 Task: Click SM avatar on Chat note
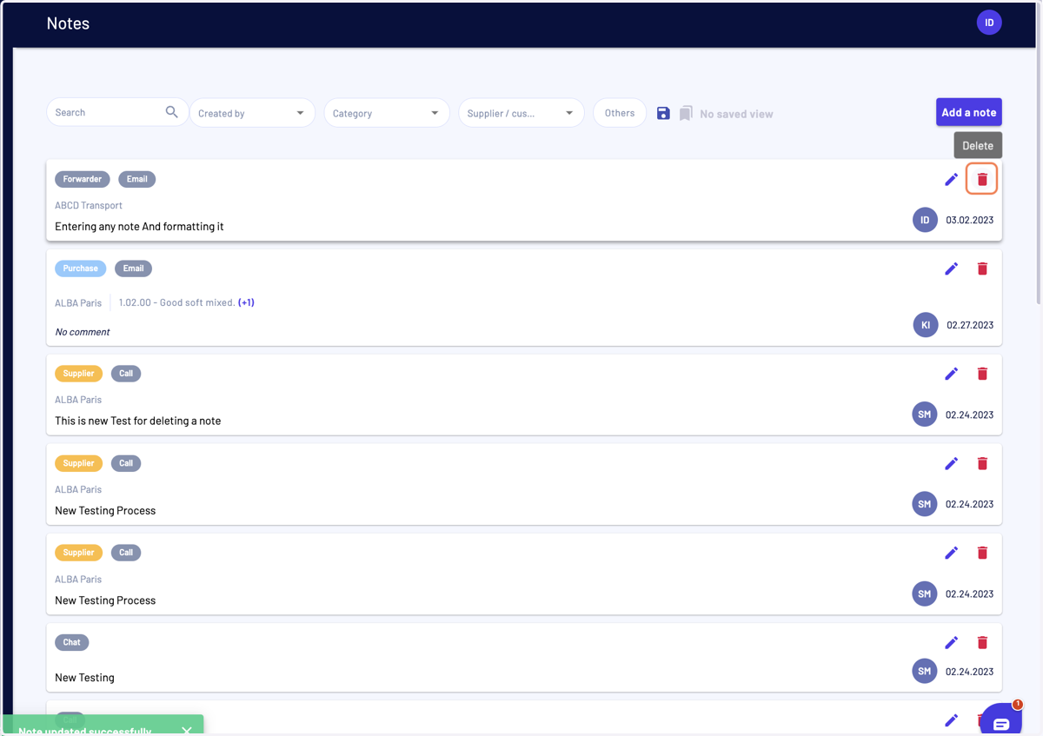pyautogui.click(x=925, y=671)
